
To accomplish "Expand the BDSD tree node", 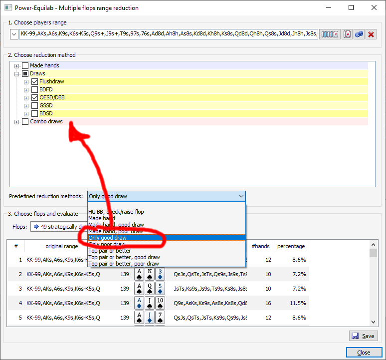I will [26, 114].
